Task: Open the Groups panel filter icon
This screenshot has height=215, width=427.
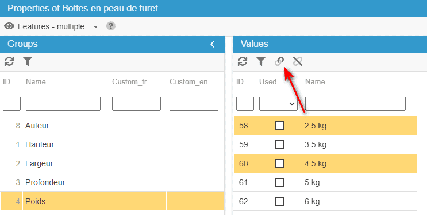Action: [28, 62]
